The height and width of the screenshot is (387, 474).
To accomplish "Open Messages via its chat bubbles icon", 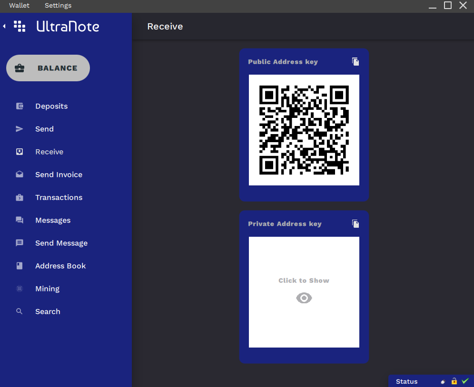I will pos(20,220).
